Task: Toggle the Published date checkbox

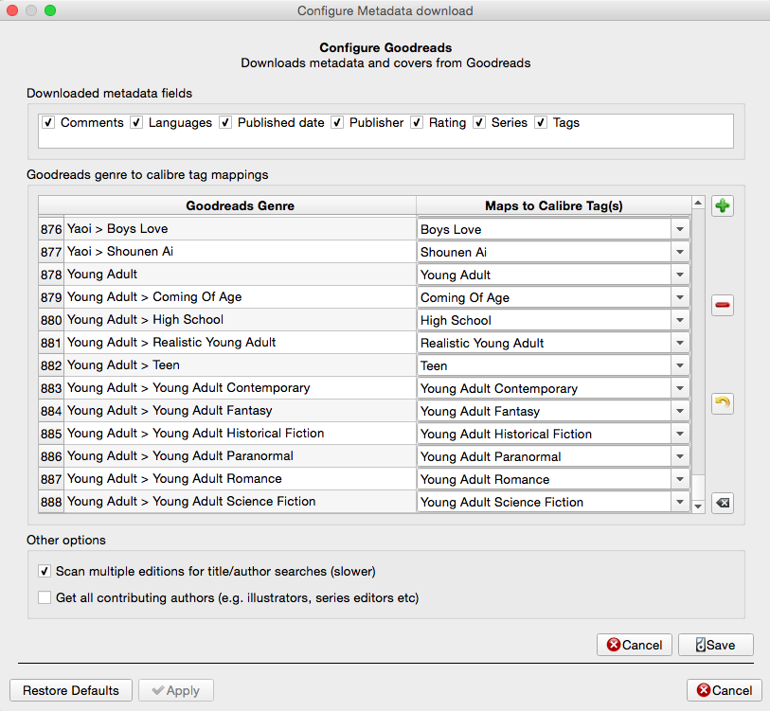Action: [x=225, y=123]
